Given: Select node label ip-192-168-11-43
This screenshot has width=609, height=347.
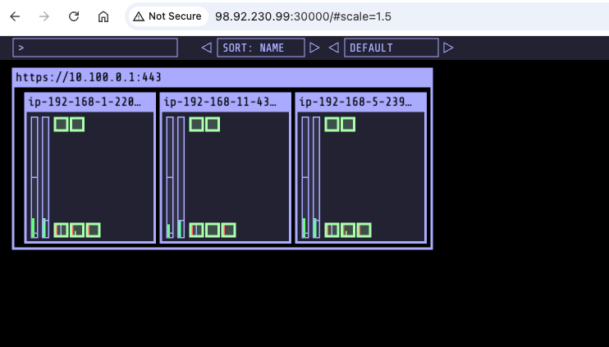Looking at the screenshot, I should pyautogui.click(x=226, y=102).
